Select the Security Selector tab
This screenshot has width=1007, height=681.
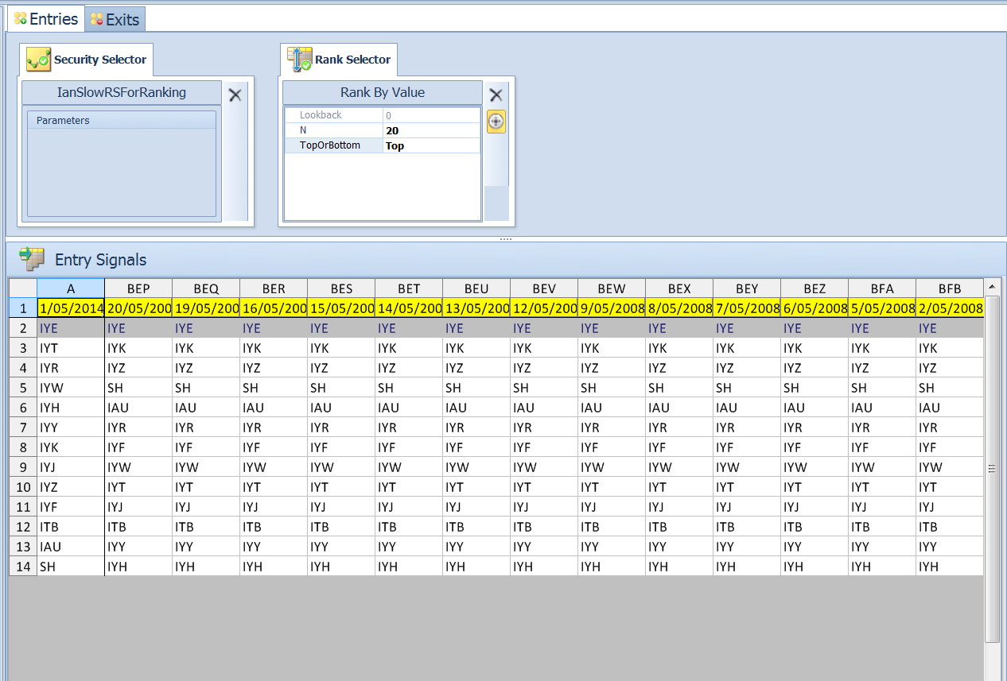(86, 60)
